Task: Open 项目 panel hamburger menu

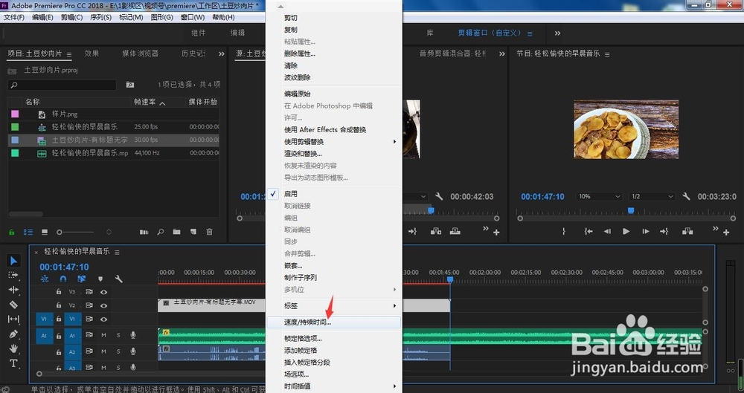Action: (68, 54)
